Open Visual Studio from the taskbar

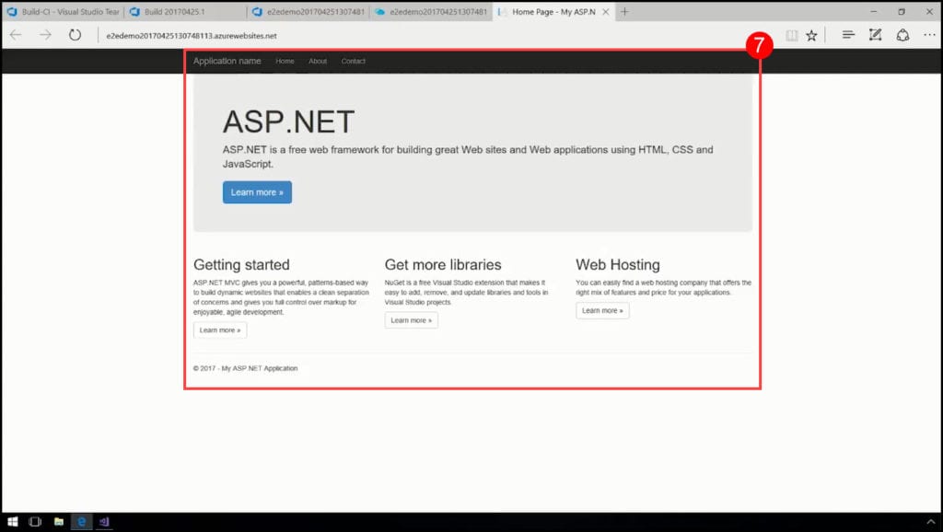[104, 521]
